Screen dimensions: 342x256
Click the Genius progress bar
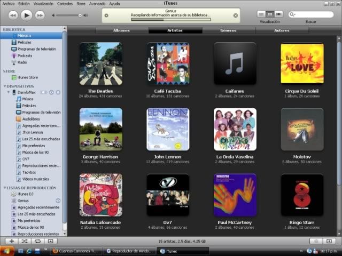[171, 20]
